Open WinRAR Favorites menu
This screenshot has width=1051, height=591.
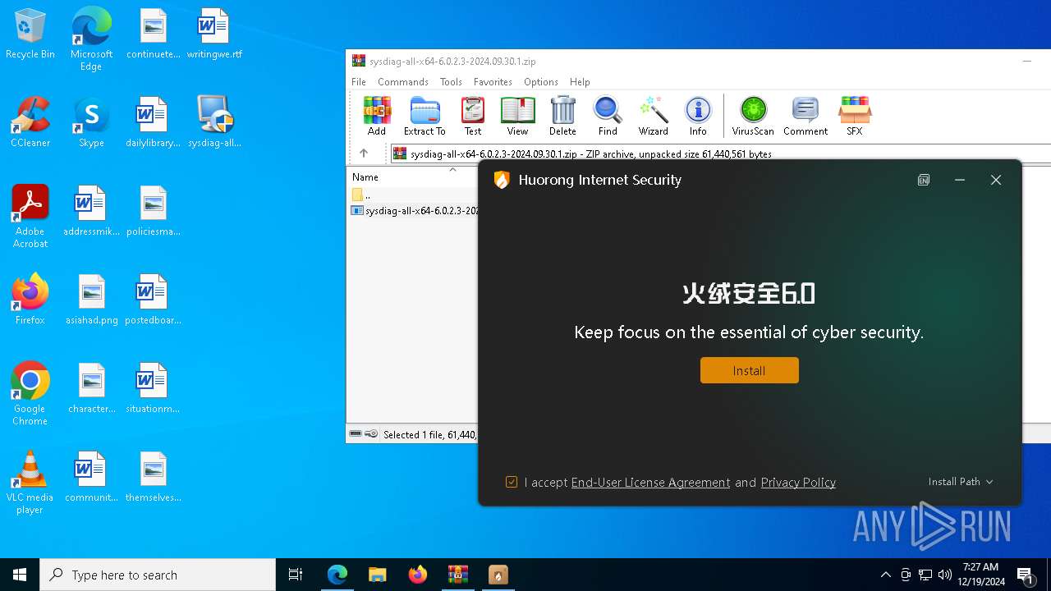493,82
